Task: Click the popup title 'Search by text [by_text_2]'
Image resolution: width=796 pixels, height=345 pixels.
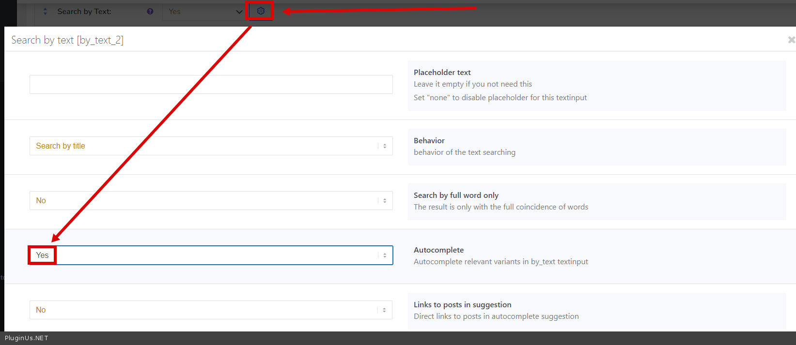Action: (67, 40)
